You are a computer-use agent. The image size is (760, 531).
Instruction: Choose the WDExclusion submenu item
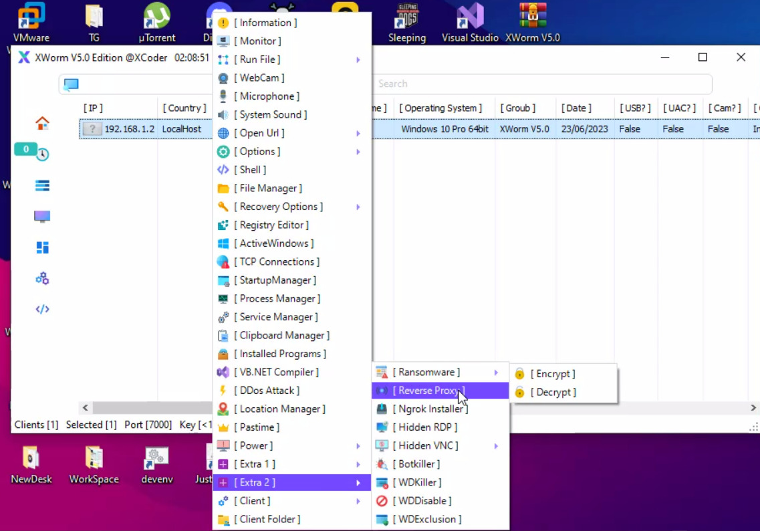(x=440, y=520)
